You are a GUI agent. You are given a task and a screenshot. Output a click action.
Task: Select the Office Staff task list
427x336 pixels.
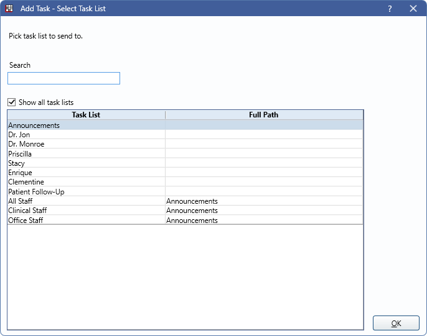click(26, 220)
